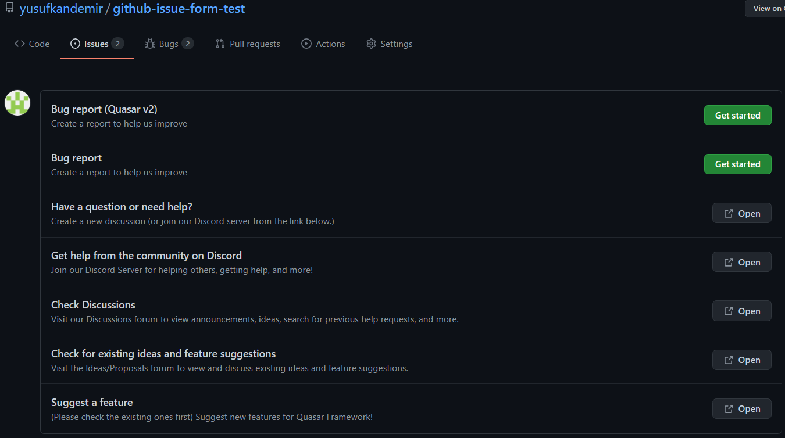785x438 pixels.
Task: Click the Code tab brackets icon
Action: click(x=20, y=44)
